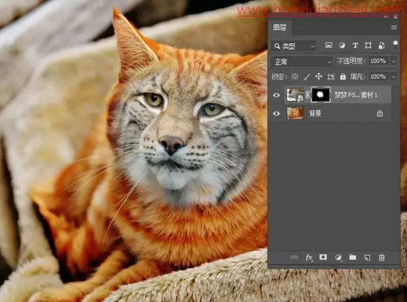This screenshot has height=302, width=407.
Task: Filter layers by type (T) icon
Action: (x=355, y=46)
